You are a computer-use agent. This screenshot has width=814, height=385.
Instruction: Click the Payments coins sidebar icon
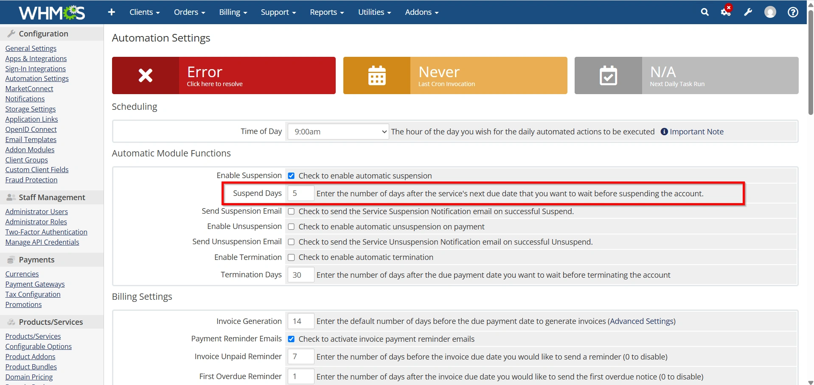coord(11,259)
